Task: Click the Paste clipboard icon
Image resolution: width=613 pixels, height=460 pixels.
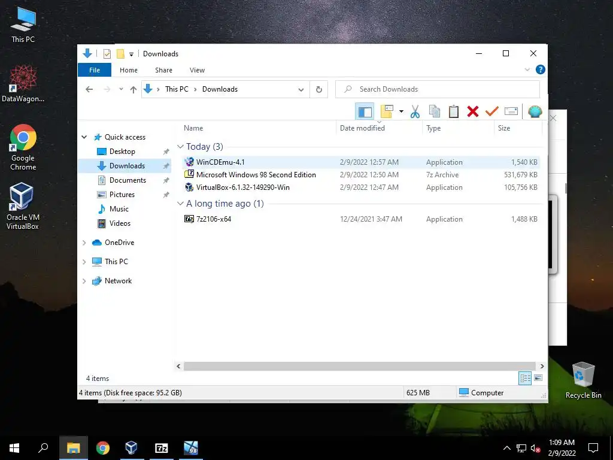Action: 454,112
